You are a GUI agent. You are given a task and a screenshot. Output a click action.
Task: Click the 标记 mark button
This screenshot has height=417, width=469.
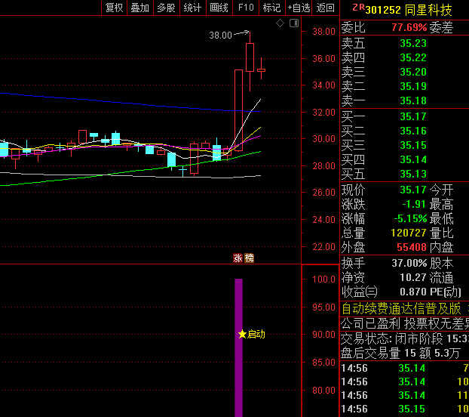272,8
